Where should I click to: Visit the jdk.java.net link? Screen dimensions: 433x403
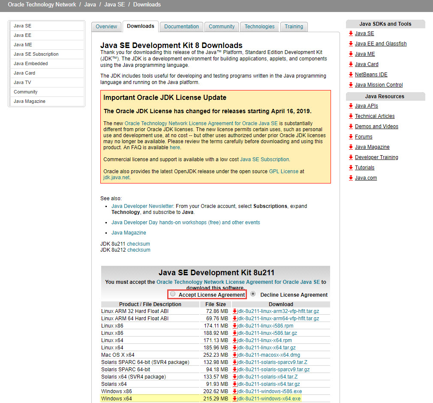click(x=116, y=177)
